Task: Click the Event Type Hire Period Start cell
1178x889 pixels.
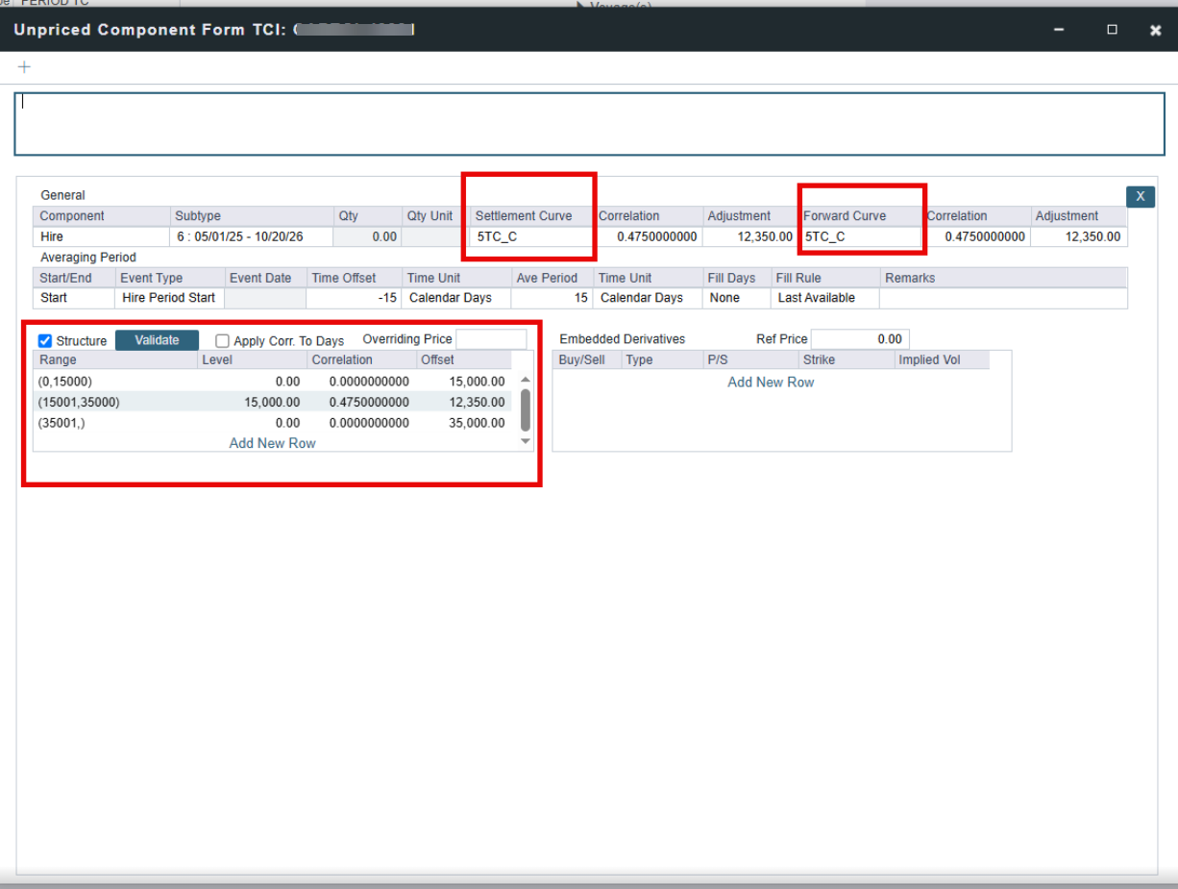Action: click(169, 298)
